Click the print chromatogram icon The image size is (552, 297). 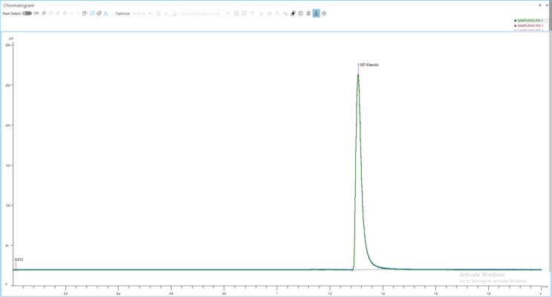click(x=301, y=13)
